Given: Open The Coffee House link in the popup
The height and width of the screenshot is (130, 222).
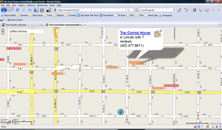Looking at the screenshot, I should pyautogui.click(x=135, y=33).
